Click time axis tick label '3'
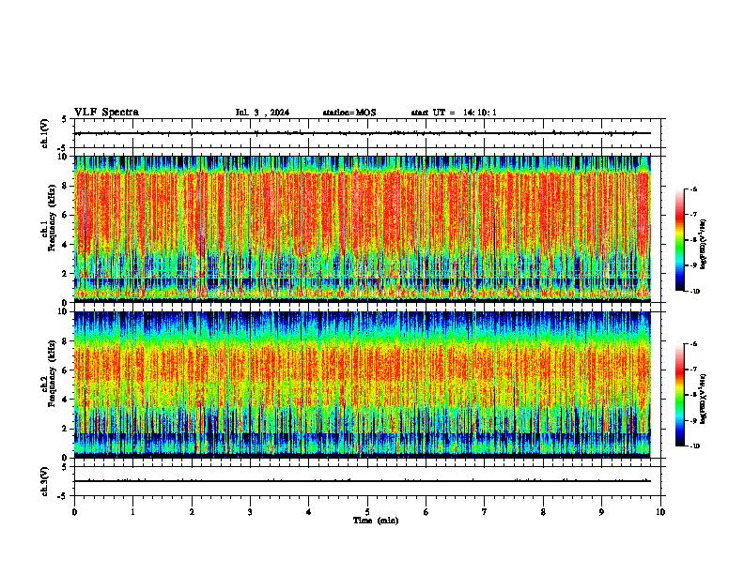The width and height of the screenshot is (744, 574). pos(250,512)
